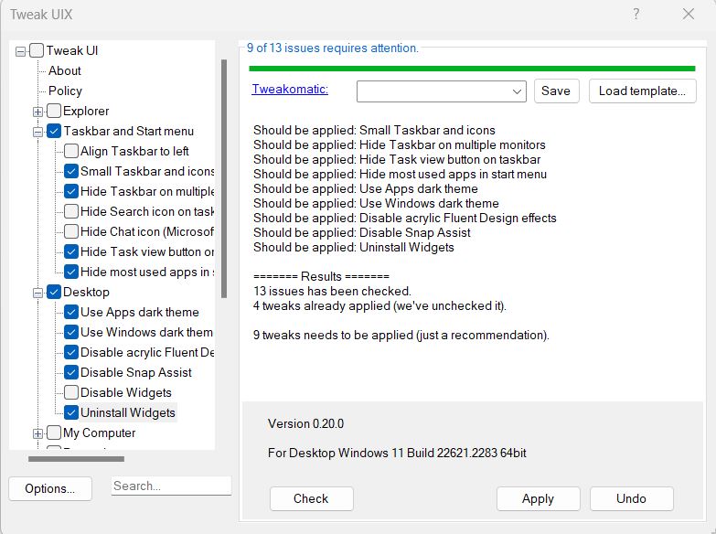Select the Policy tree item

click(x=65, y=91)
